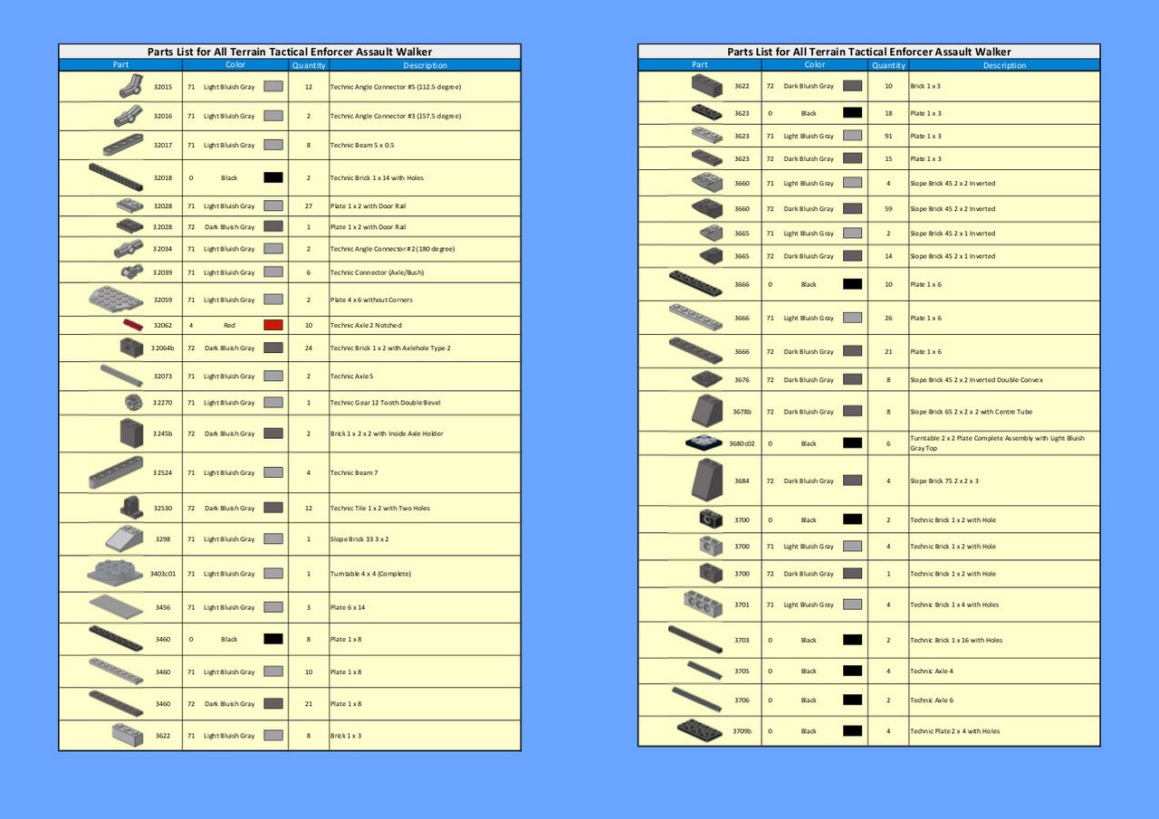The image size is (1159, 819).
Task: Click the right page's Parts List title
Action: [869, 52]
